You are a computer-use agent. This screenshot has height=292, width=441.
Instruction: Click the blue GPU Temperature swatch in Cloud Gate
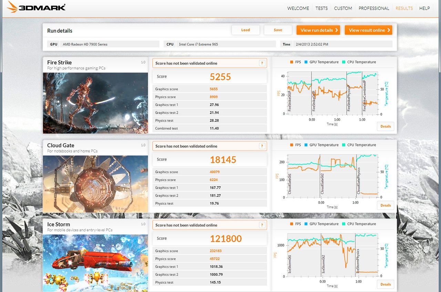[x=306, y=145]
